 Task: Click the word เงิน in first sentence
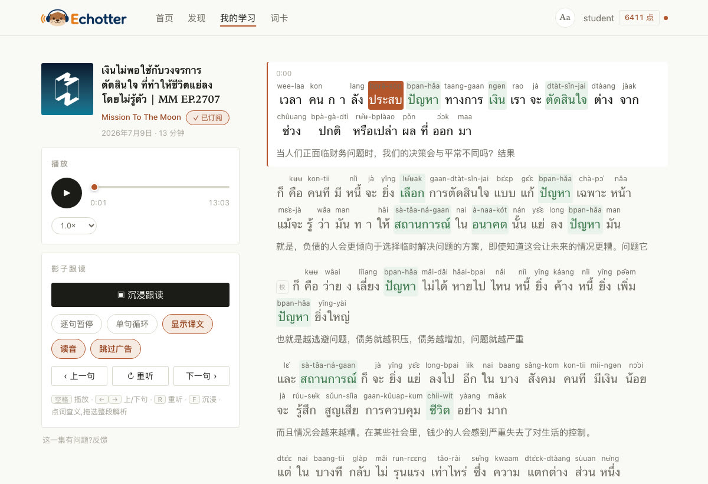(497, 95)
